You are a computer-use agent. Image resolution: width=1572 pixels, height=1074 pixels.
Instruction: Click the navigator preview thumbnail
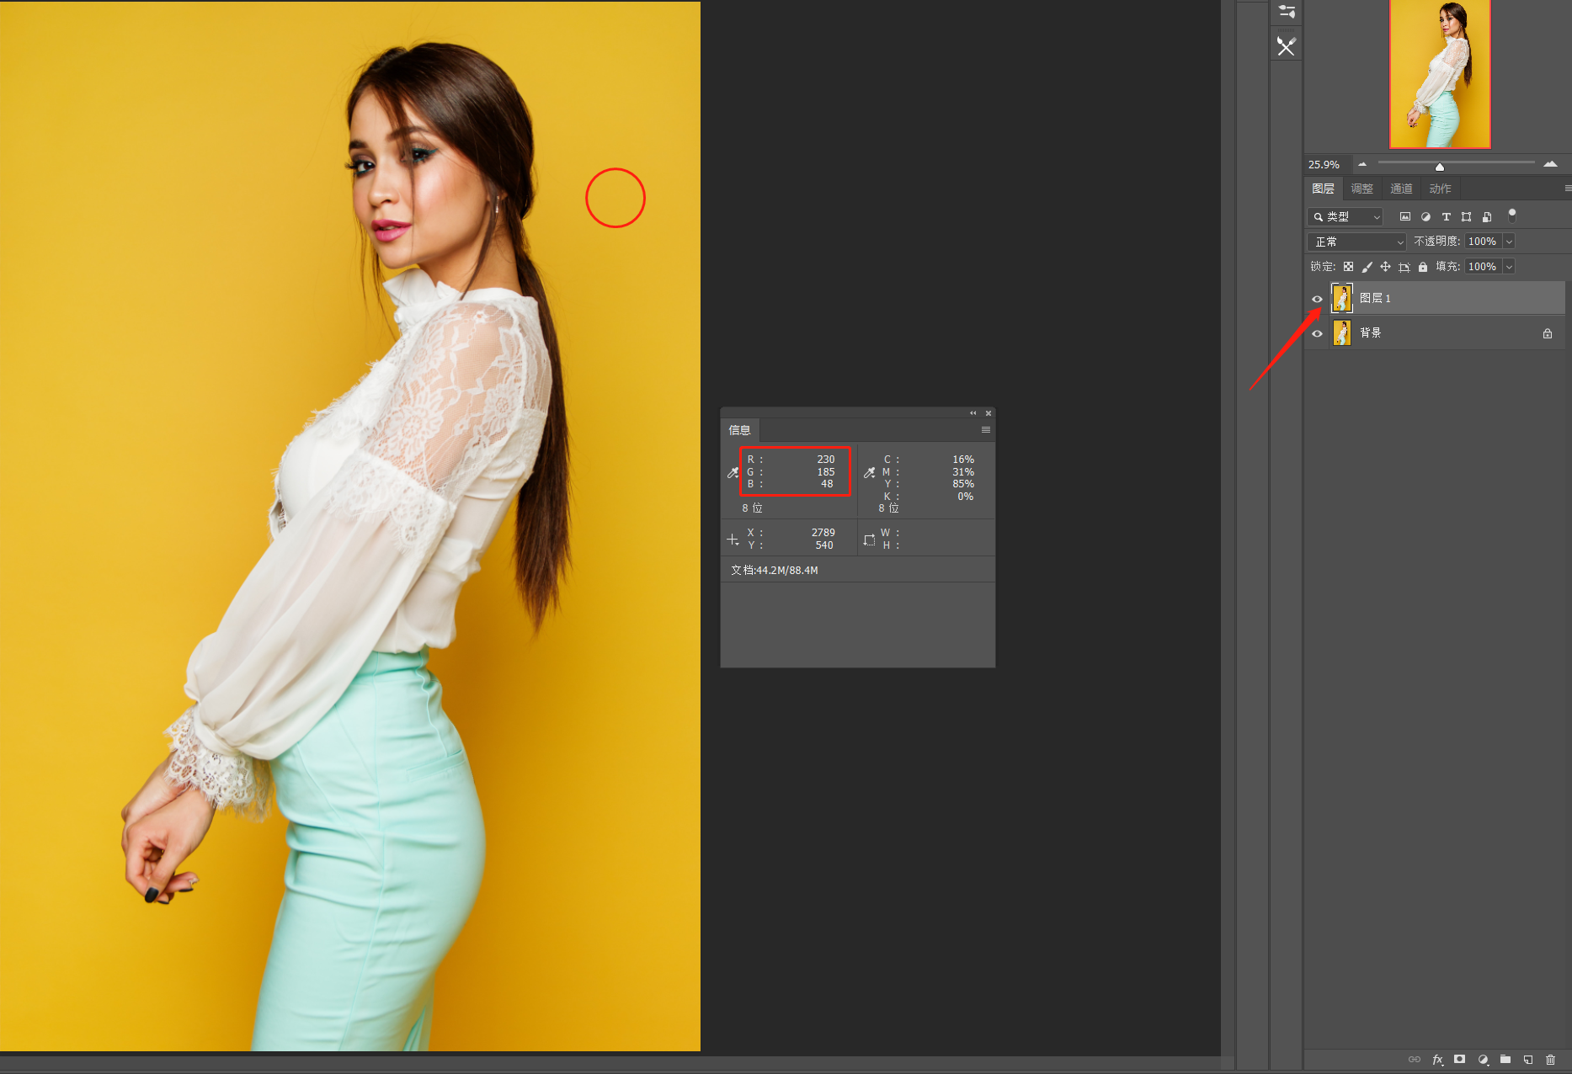coord(1440,74)
